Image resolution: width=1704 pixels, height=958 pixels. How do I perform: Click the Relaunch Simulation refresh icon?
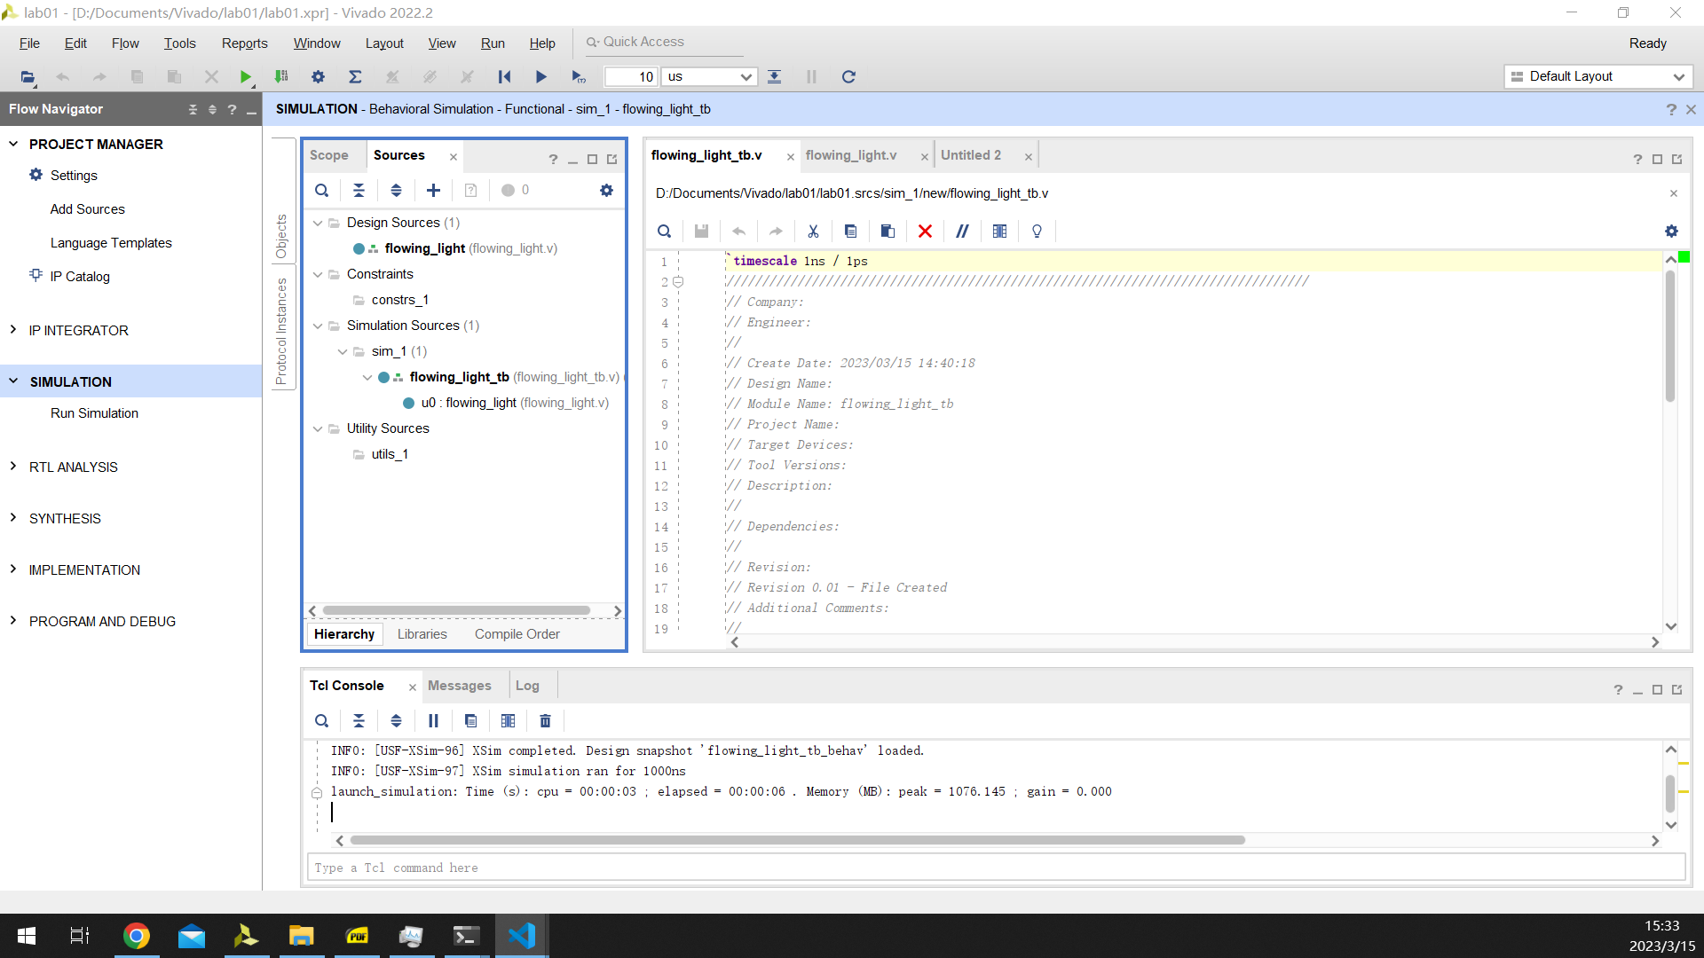tap(848, 77)
